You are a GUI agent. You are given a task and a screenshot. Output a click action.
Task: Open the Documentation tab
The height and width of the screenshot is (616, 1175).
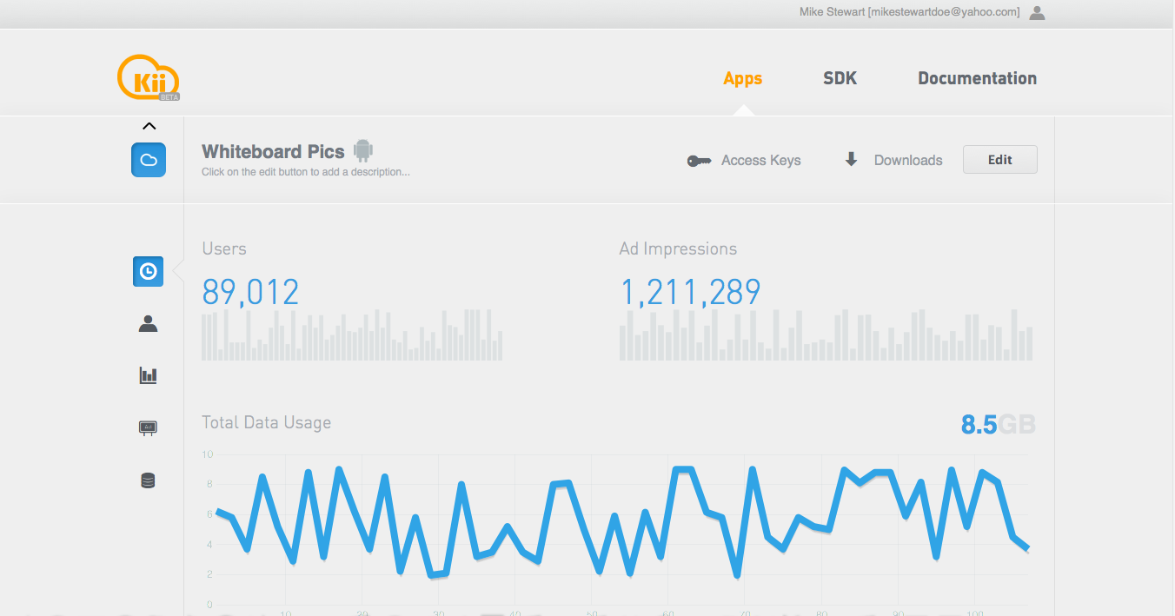click(977, 78)
